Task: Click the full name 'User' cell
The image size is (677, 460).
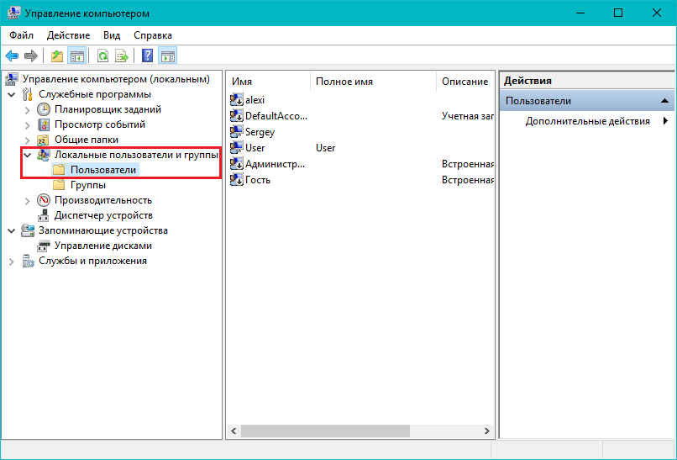Action: coord(326,148)
